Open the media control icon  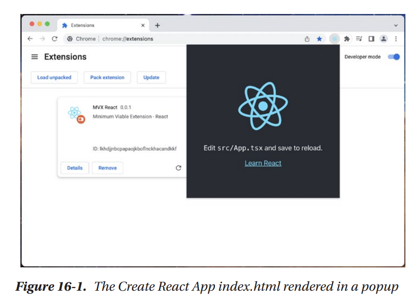tap(359, 39)
